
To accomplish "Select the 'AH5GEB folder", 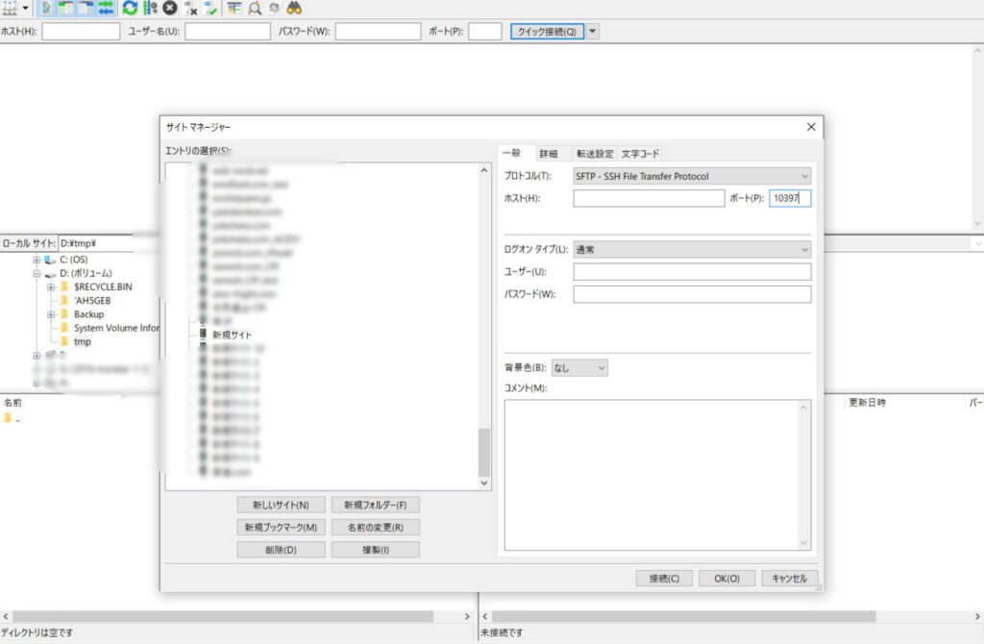I will pos(92,301).
